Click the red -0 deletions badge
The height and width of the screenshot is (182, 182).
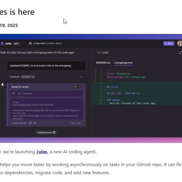click(79, 87)
